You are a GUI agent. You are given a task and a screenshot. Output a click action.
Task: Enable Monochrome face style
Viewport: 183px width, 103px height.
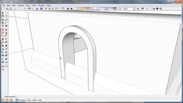[161, 9]
